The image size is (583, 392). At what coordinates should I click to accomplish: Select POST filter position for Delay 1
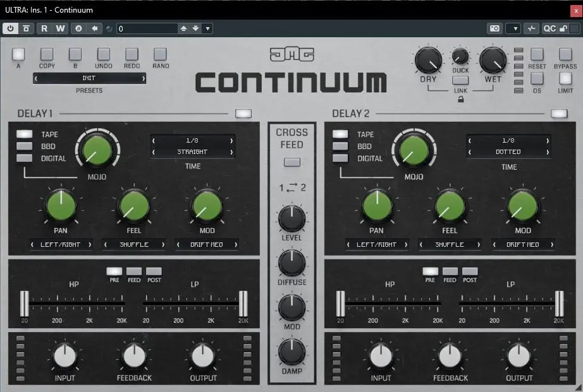154,271
